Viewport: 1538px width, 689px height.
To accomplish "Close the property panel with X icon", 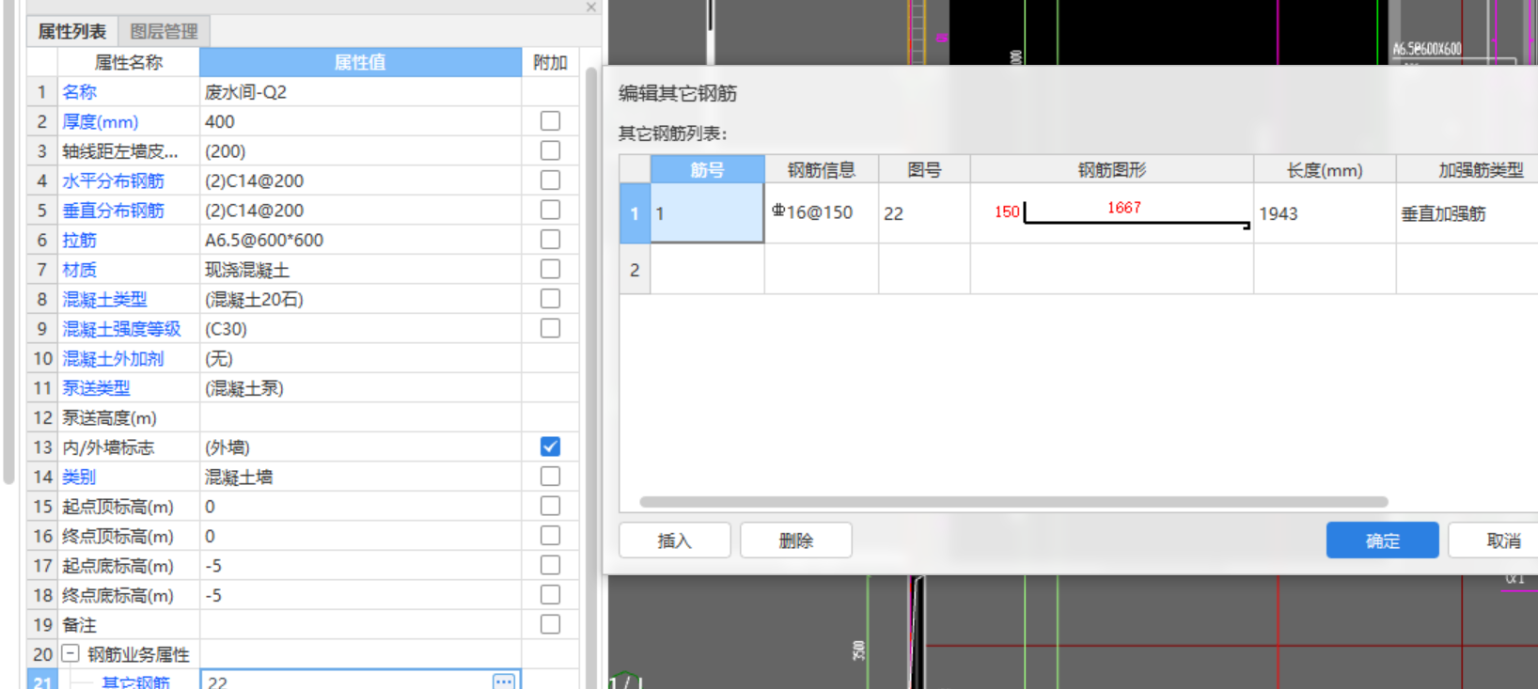I will [x=590, y=8].
